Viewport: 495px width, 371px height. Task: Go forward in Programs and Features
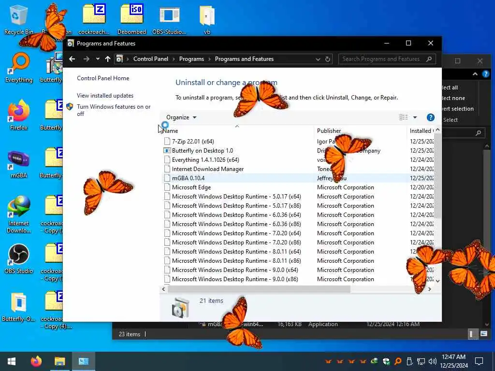pos(86,59)
